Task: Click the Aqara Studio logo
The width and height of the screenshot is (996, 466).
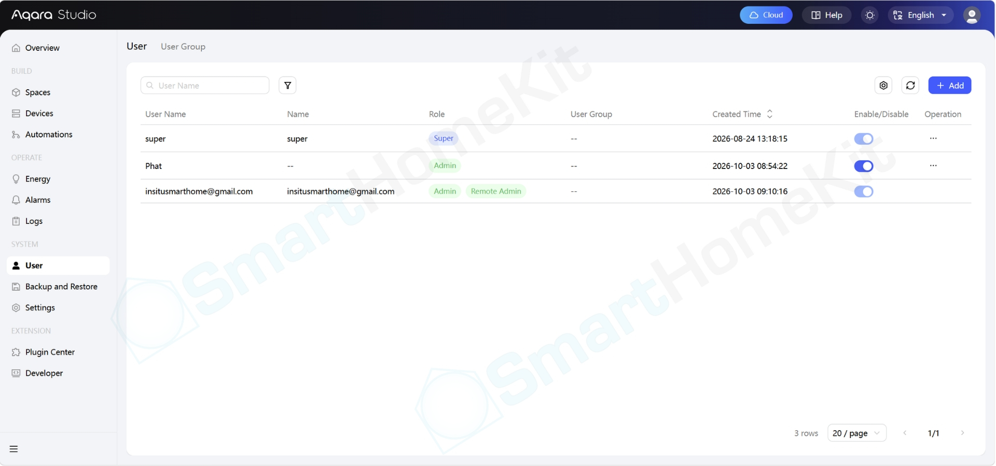Action: [x=54, y=15]
